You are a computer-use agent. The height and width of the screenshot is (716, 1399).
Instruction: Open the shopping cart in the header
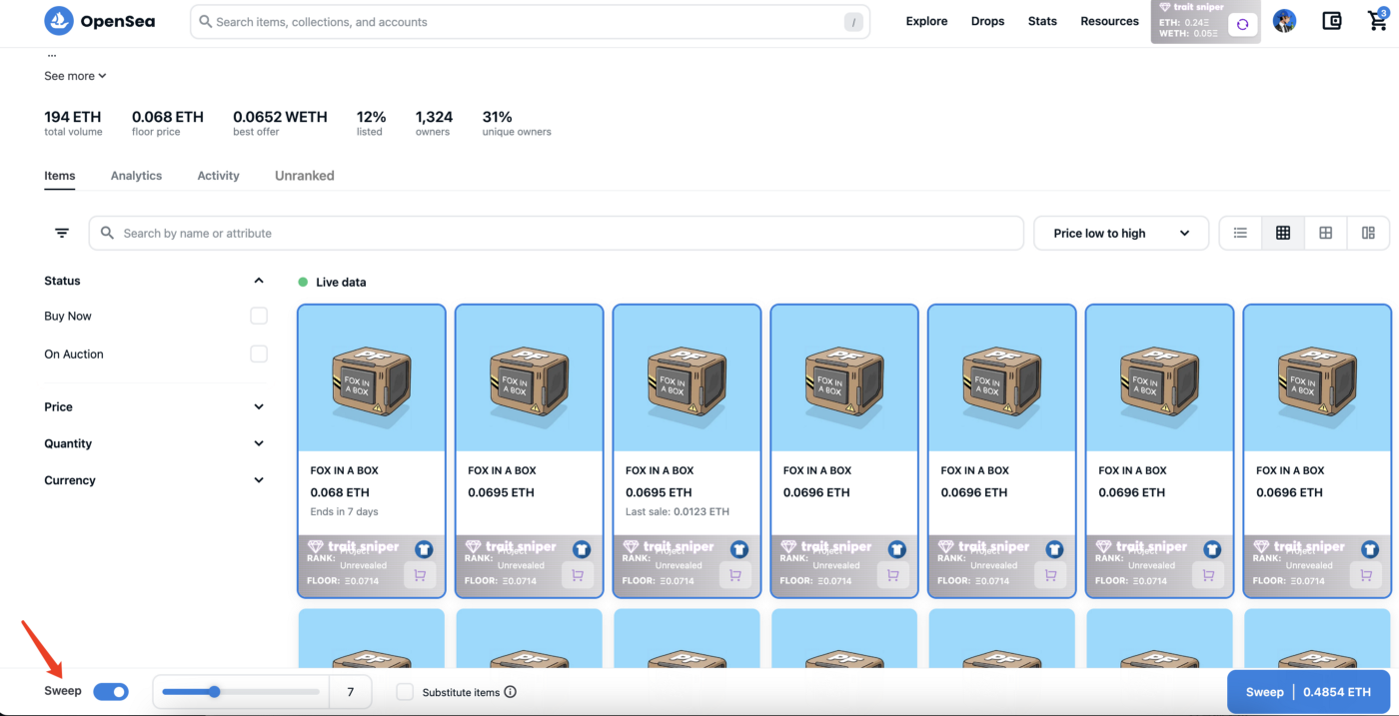(1377, 21)
